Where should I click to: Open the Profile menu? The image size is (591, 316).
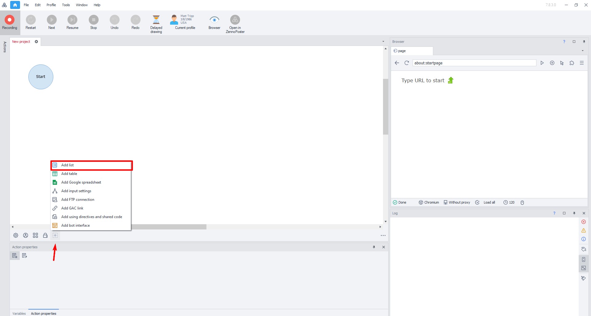click(x=51, y=5)
